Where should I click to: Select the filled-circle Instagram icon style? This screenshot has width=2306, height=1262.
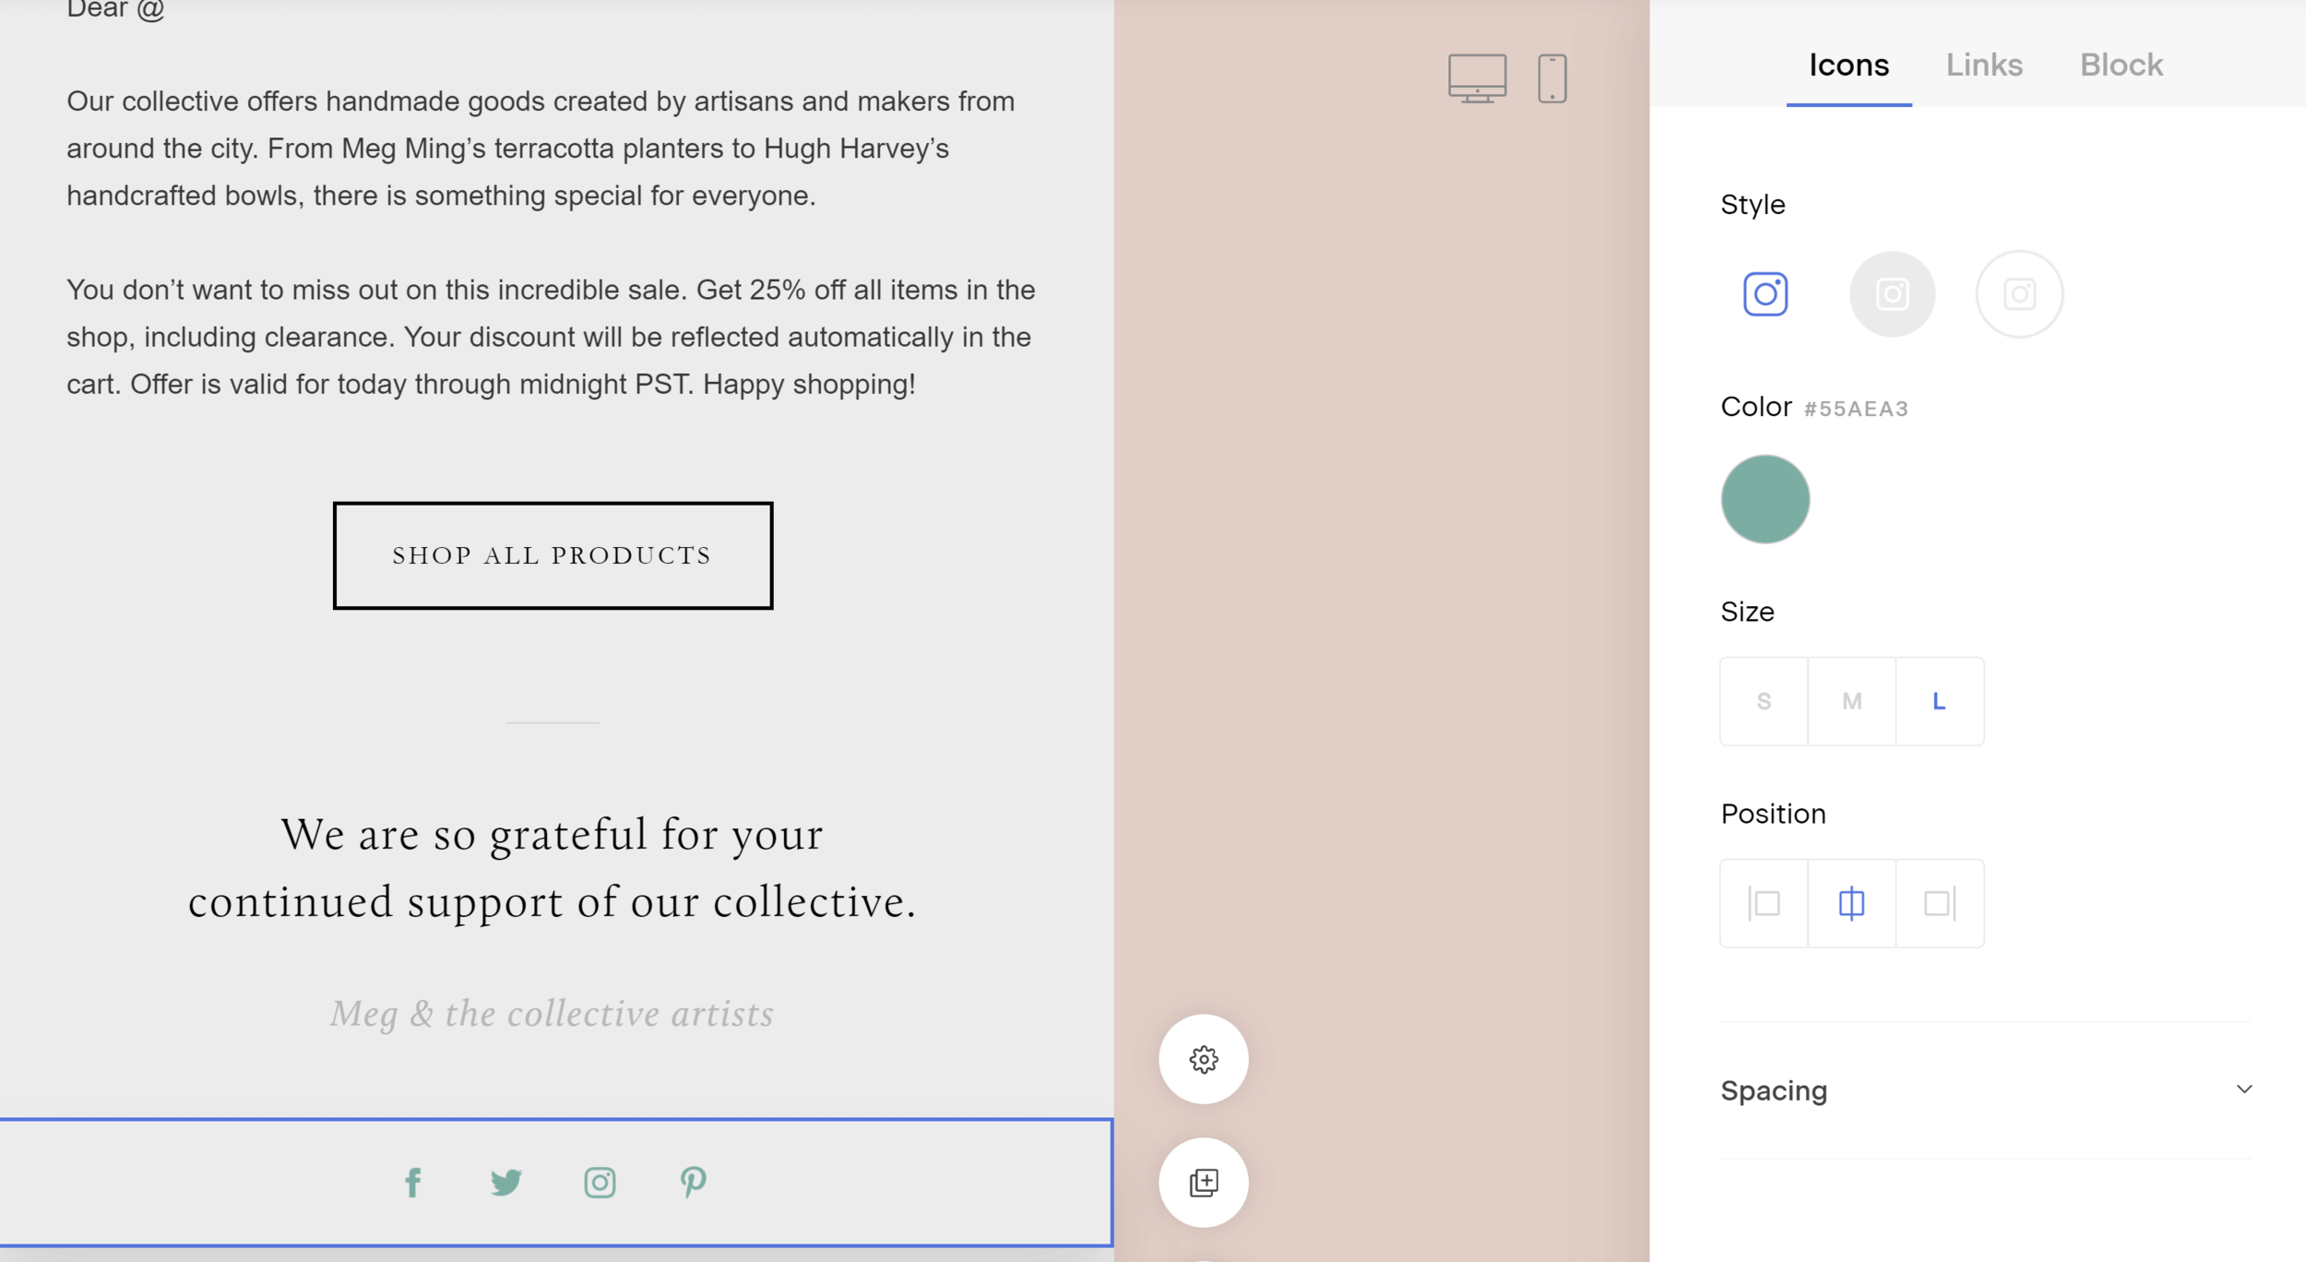coord(1893,293)
